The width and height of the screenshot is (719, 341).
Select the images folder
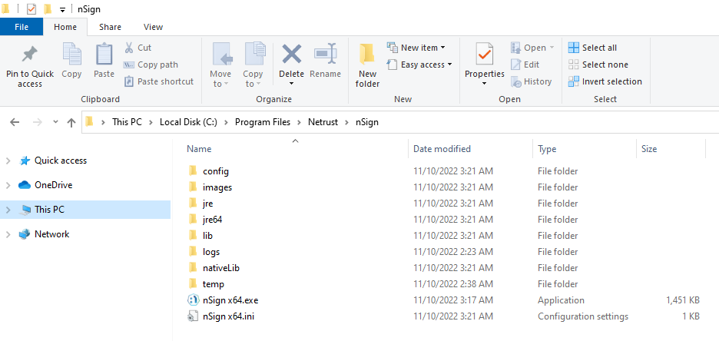(x=217, y=187)
